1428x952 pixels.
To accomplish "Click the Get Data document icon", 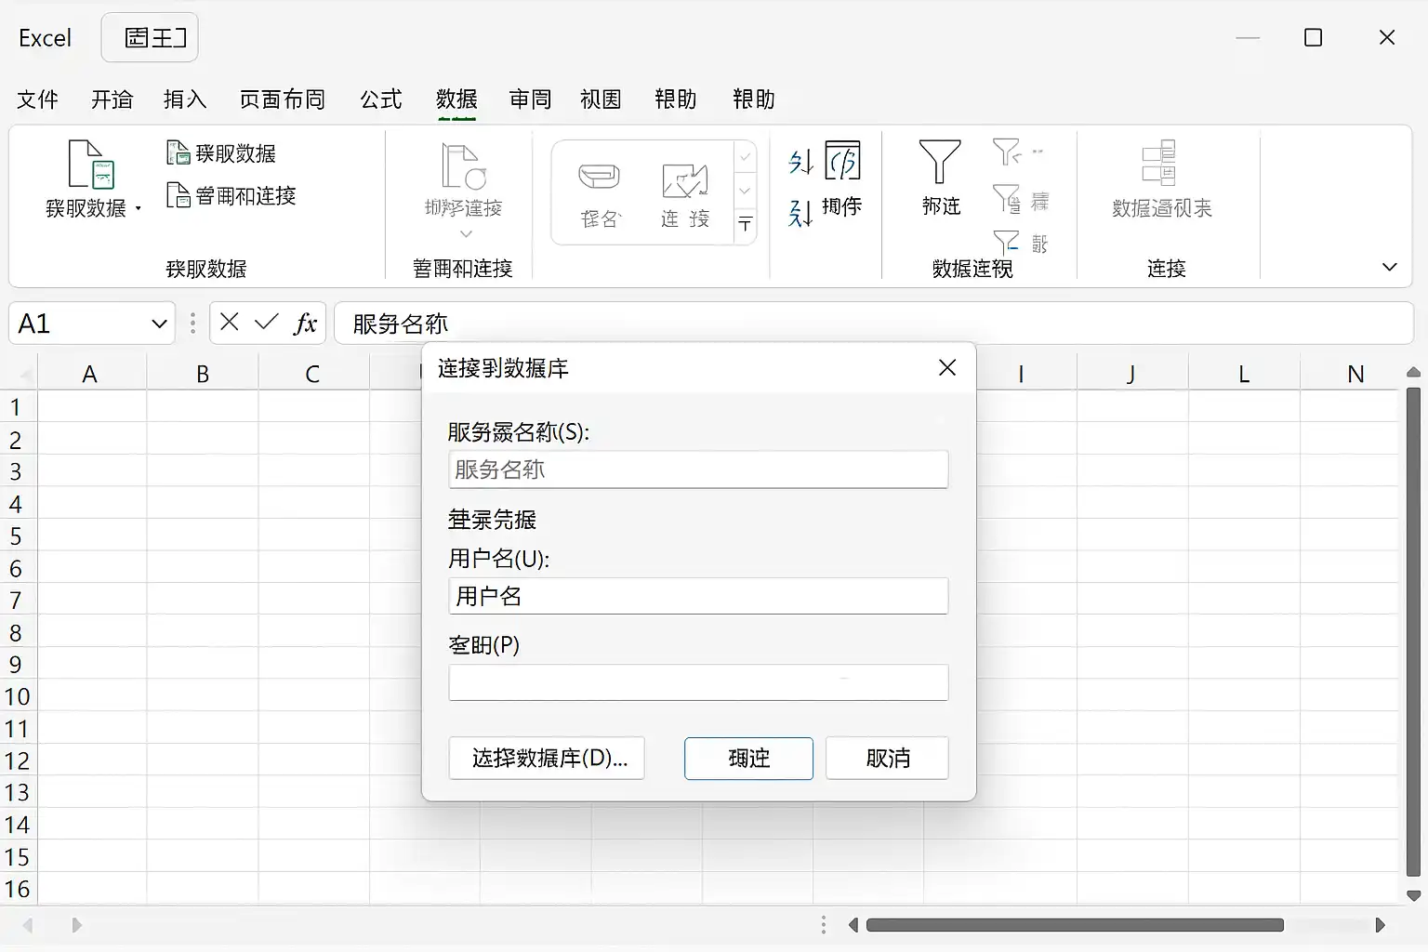I will 91,164.
